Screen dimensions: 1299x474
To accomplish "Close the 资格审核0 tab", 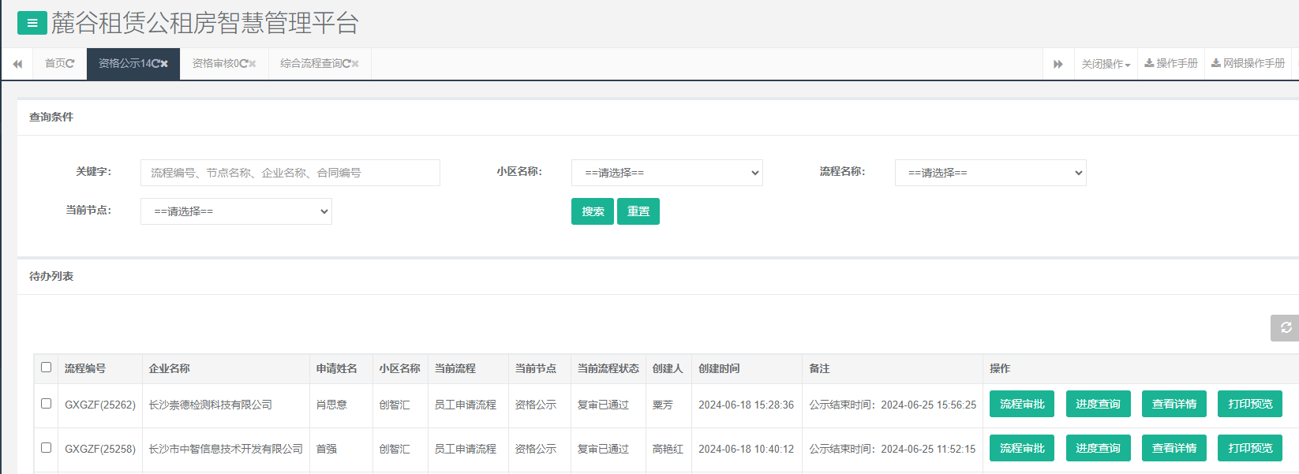I will pyautogui.click(x=253, y=64).
